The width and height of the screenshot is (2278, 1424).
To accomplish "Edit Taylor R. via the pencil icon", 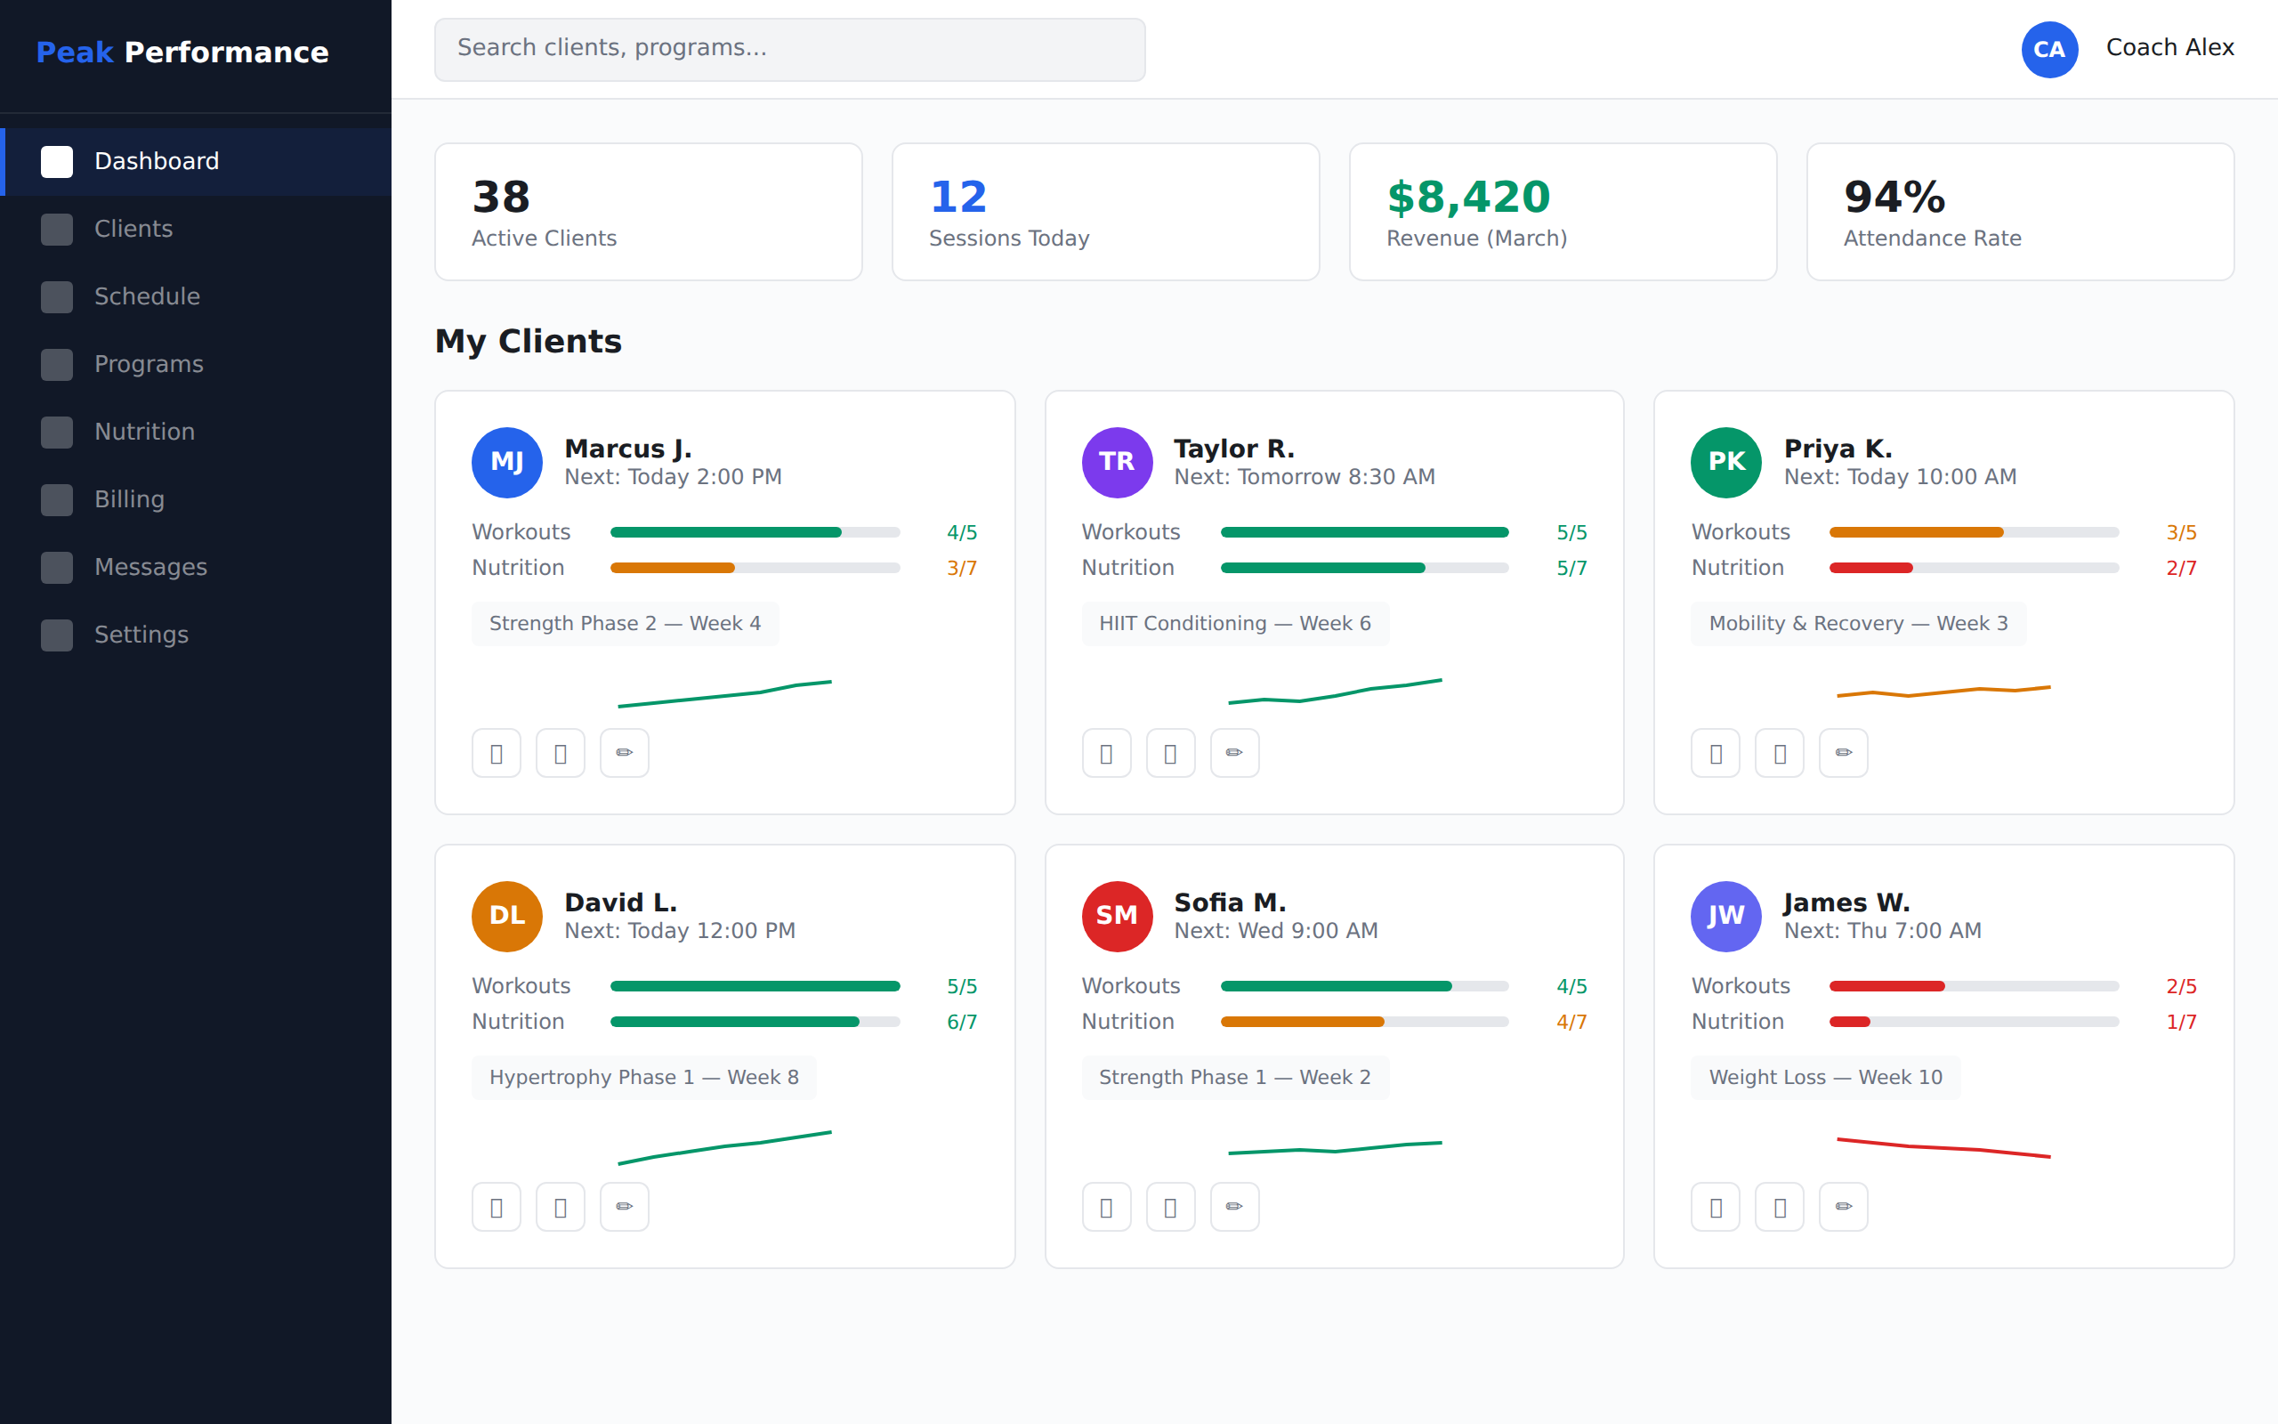I will tap(1234, 753).
